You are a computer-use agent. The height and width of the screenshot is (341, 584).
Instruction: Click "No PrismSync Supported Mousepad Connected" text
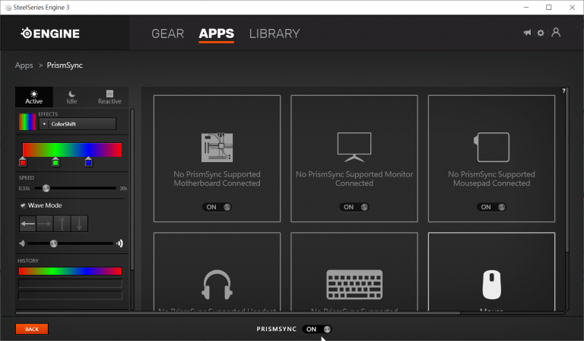pos(492,179)
